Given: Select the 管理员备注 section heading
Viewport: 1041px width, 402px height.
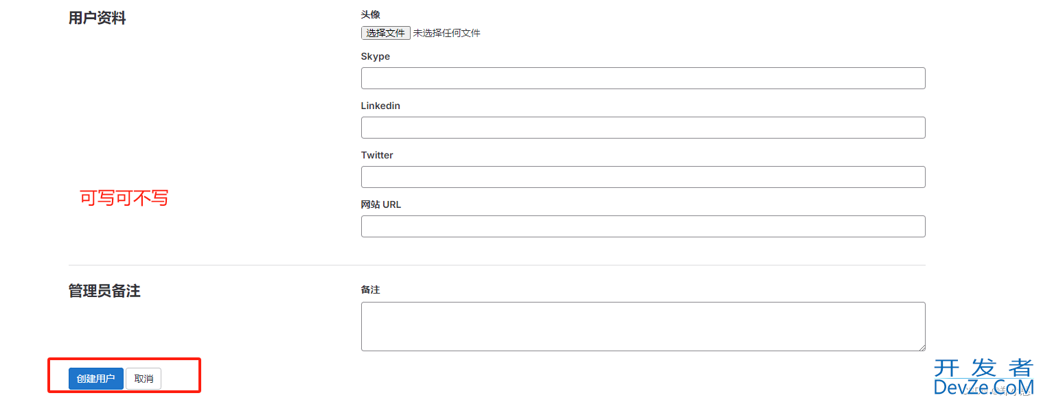Looking at the screenshot, I should [104, 291].
